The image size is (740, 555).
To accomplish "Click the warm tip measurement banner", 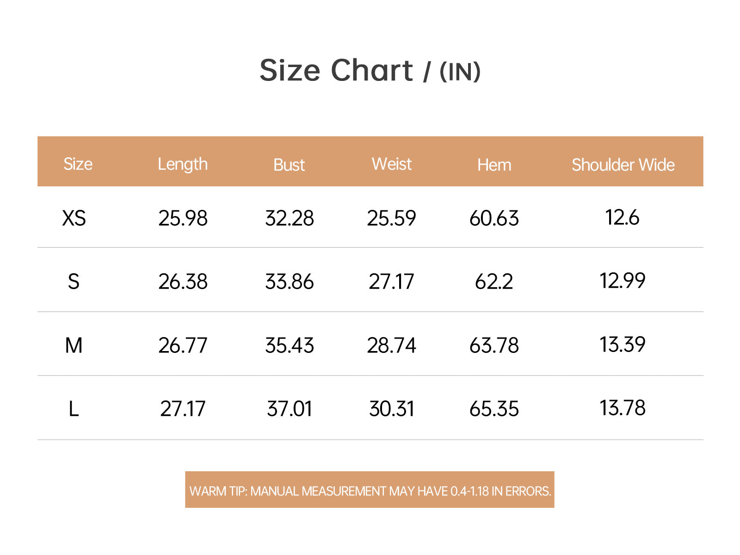I will click(370, 490).
